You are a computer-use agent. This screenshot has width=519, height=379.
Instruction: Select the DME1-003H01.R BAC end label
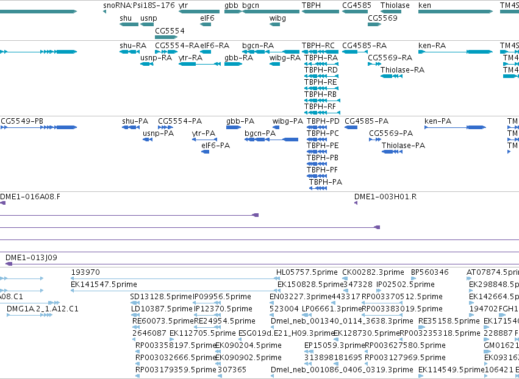[x=385, y=197]
